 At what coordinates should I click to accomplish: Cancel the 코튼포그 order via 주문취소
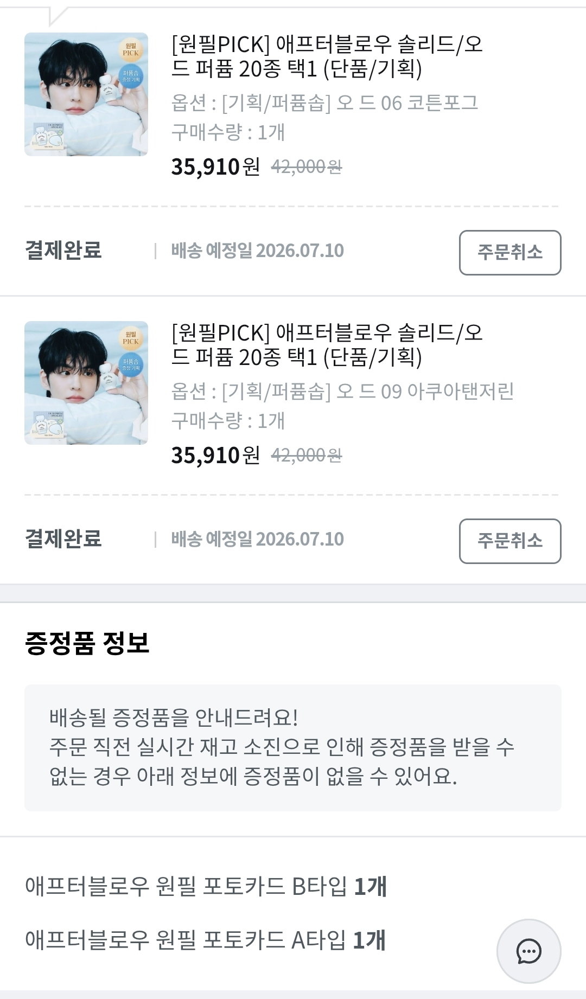(510, 253)
